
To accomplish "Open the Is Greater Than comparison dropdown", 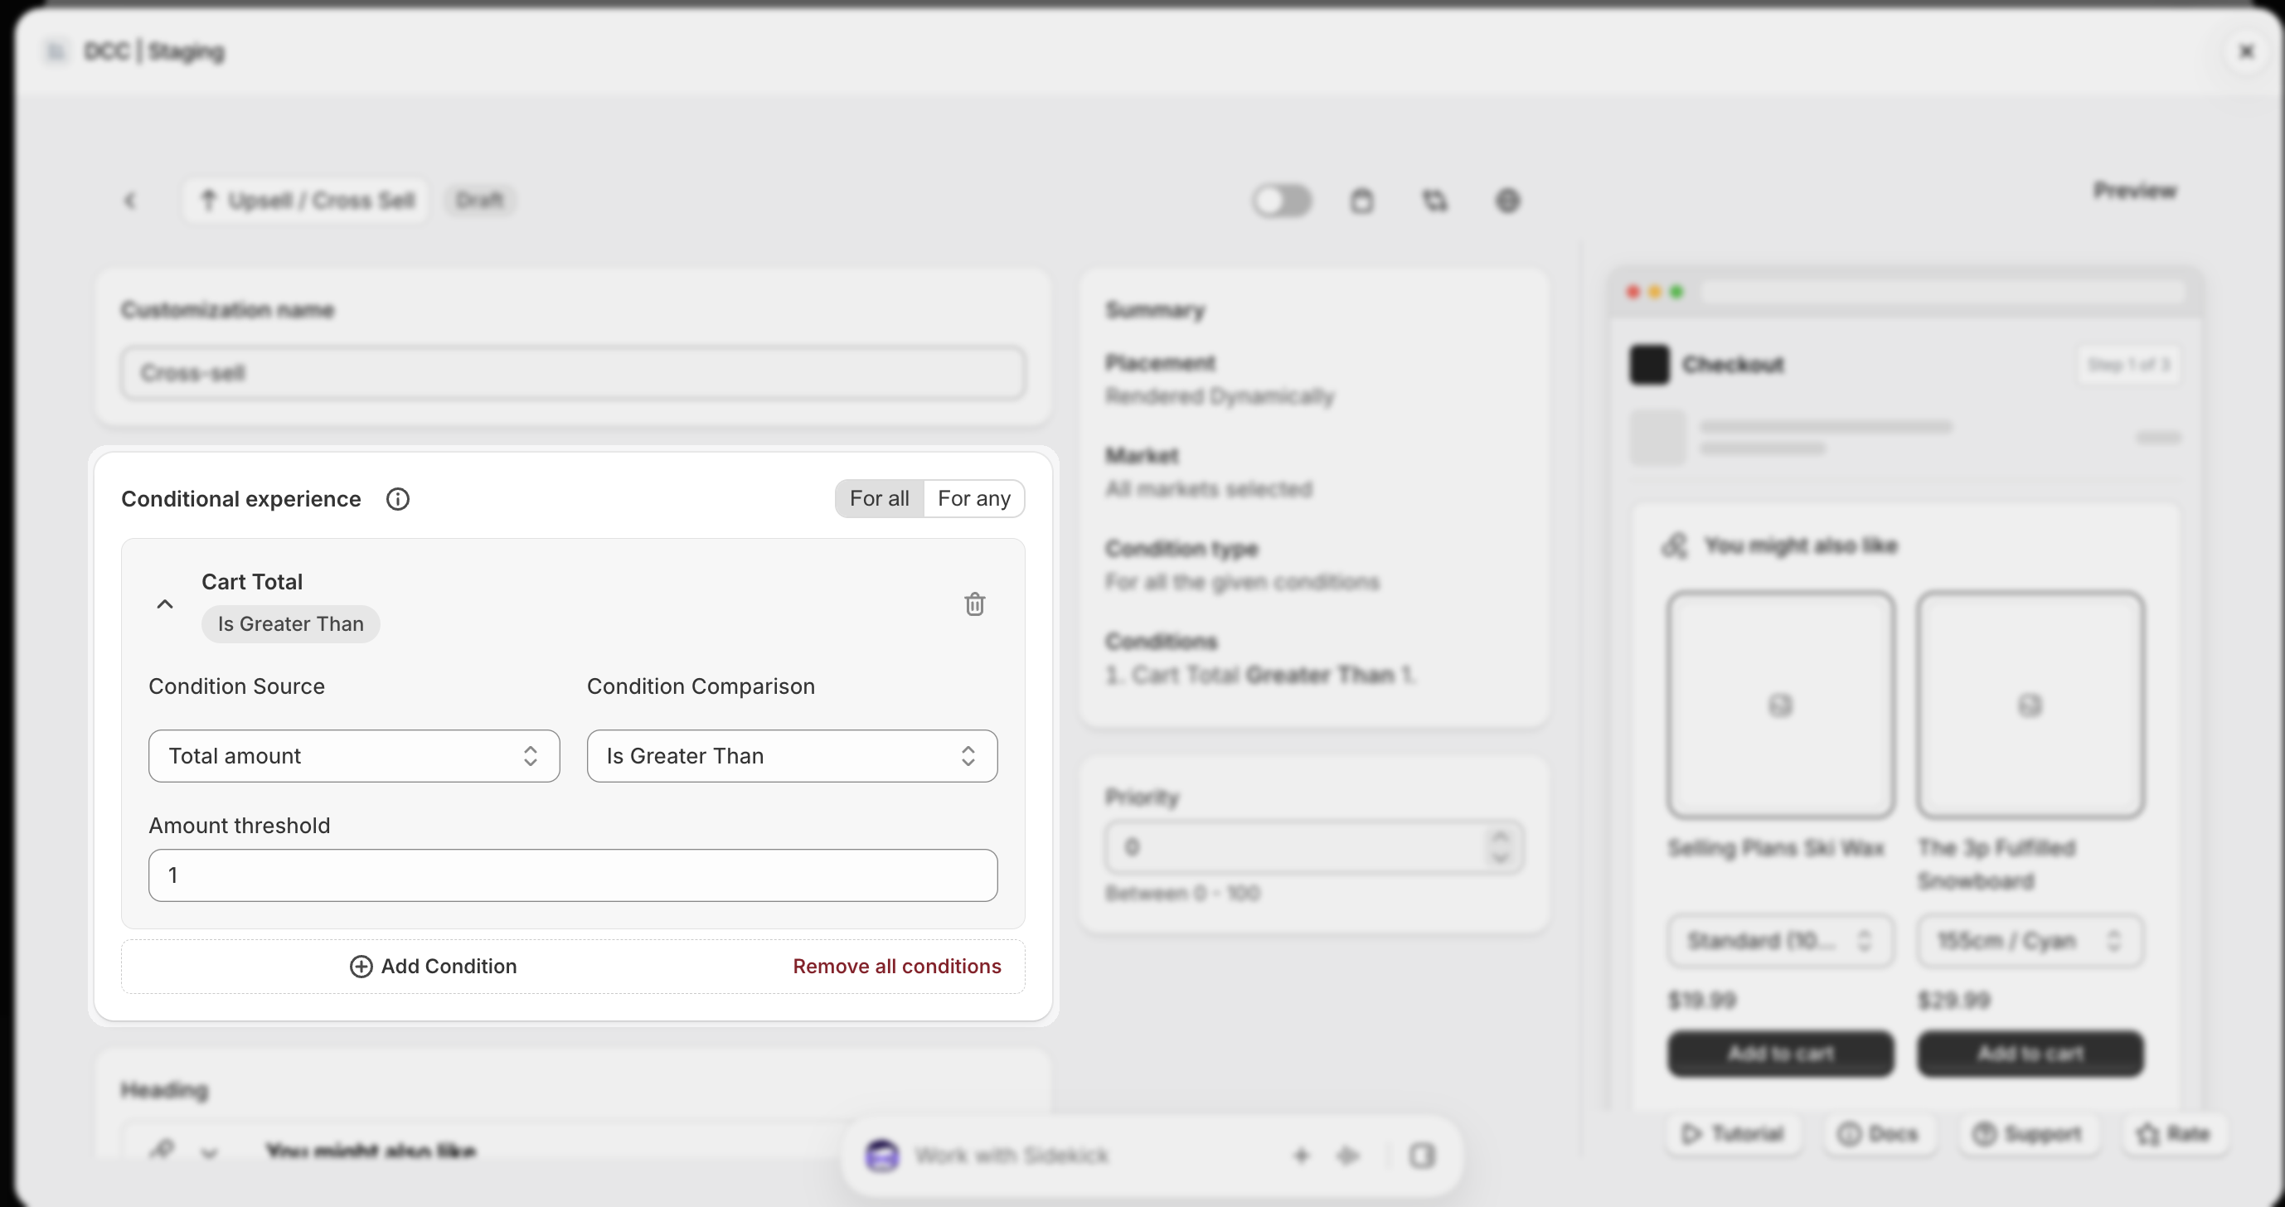I will (x=792, y=755).
